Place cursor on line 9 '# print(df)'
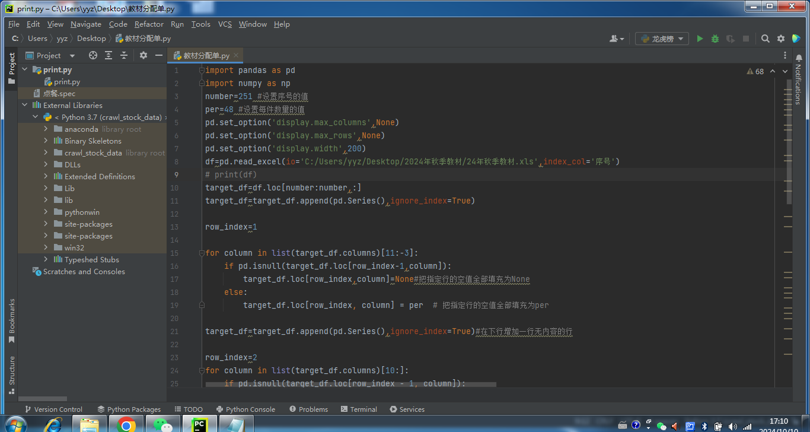 (x=231, y=175)
